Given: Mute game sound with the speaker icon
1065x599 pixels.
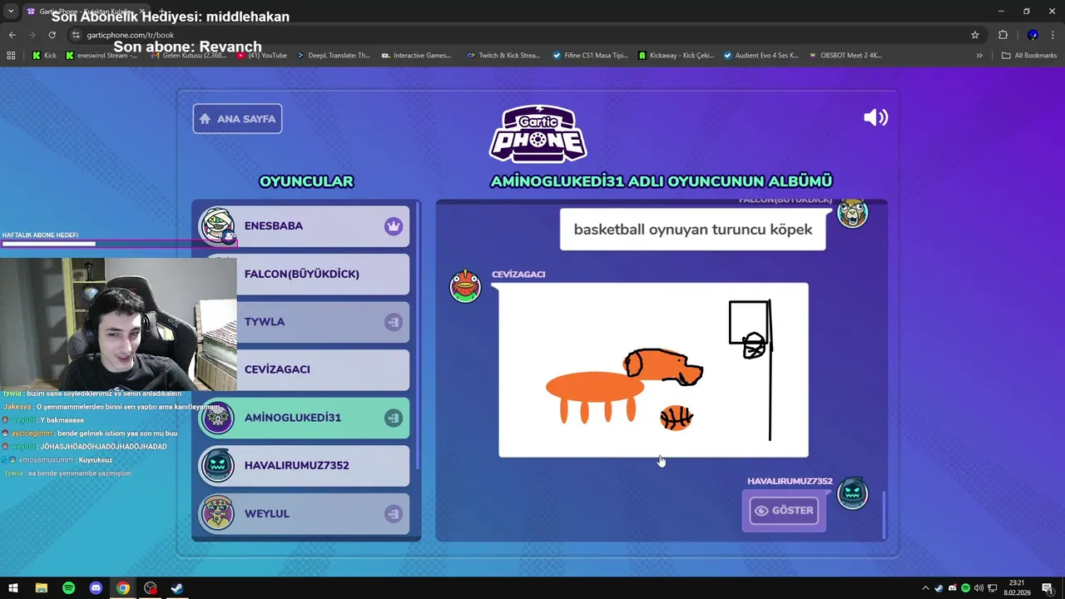Looking at the screenshot, I should pos(875,118).
